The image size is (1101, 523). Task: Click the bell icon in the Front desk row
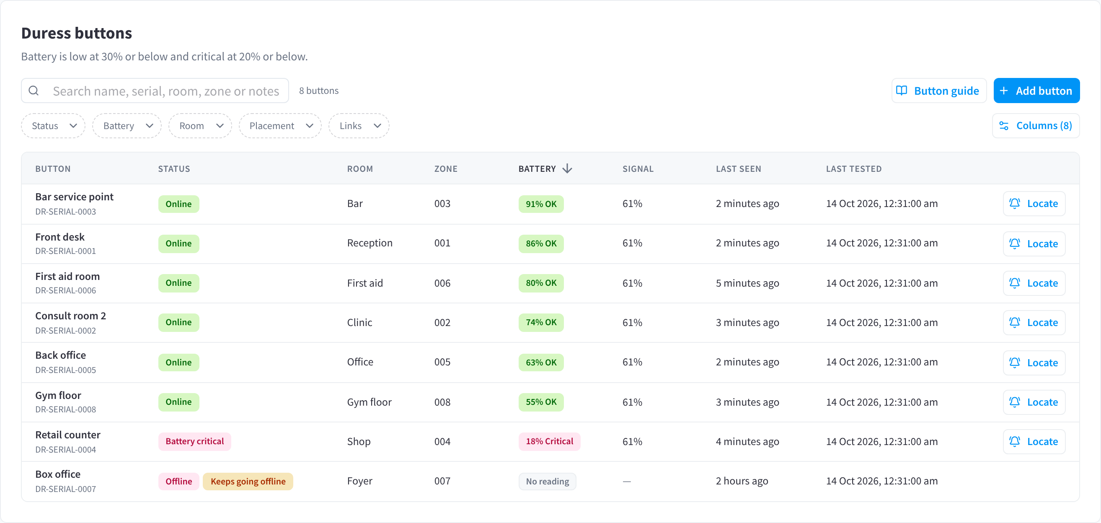point(1015,244)
